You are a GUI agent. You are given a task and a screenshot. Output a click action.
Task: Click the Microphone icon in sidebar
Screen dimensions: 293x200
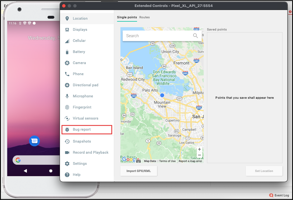(x=67, y=96)
